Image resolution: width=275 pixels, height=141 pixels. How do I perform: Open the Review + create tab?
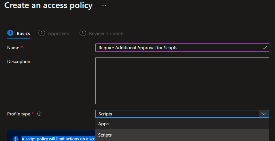point(106,34)
